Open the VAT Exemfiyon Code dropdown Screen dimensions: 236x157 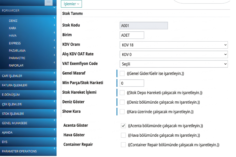click(173, 64)
